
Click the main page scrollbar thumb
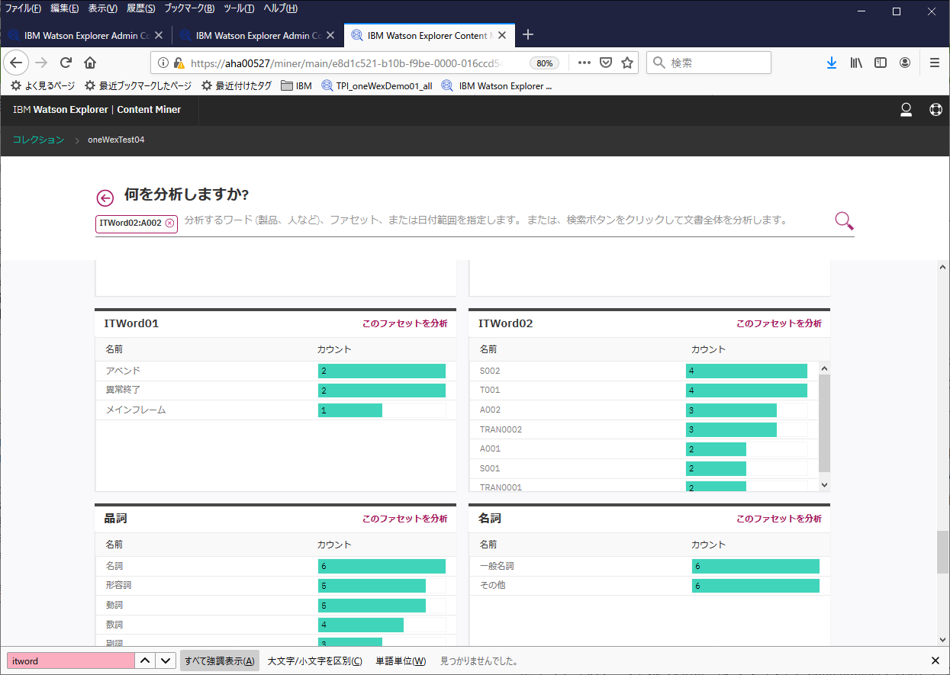click(x=943, y=552)
